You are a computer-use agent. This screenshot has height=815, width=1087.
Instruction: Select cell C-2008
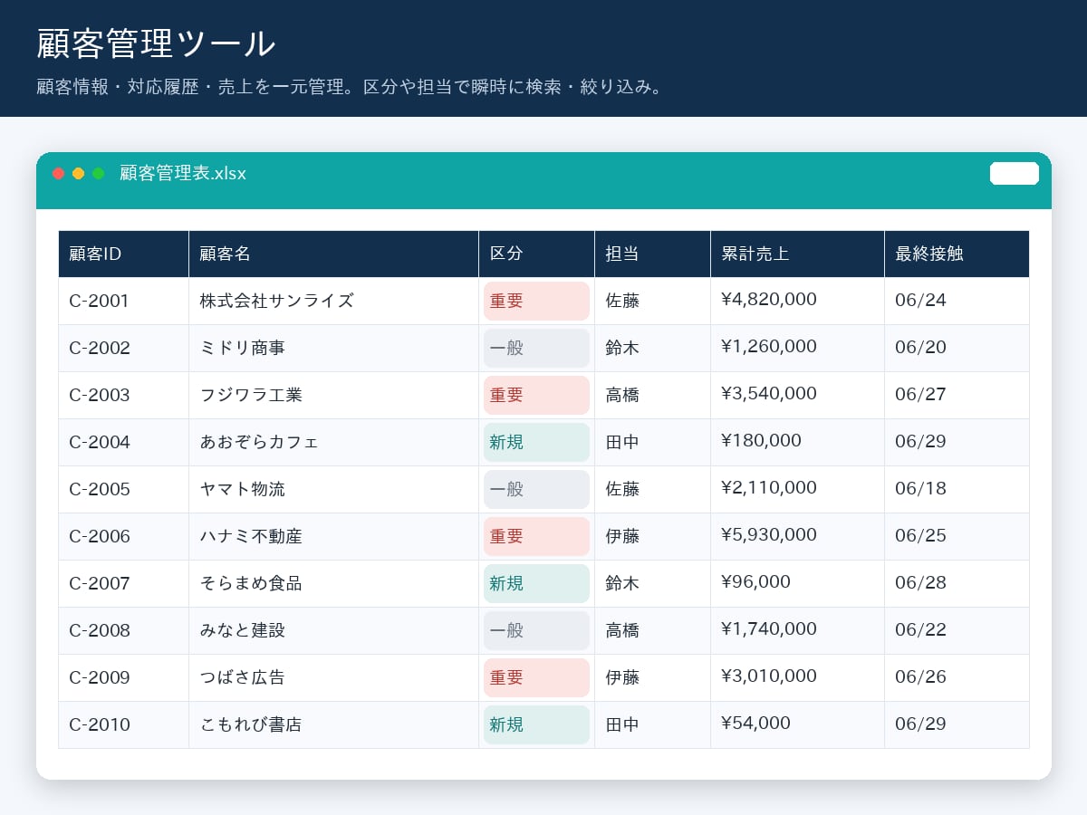tap(124, 631)
